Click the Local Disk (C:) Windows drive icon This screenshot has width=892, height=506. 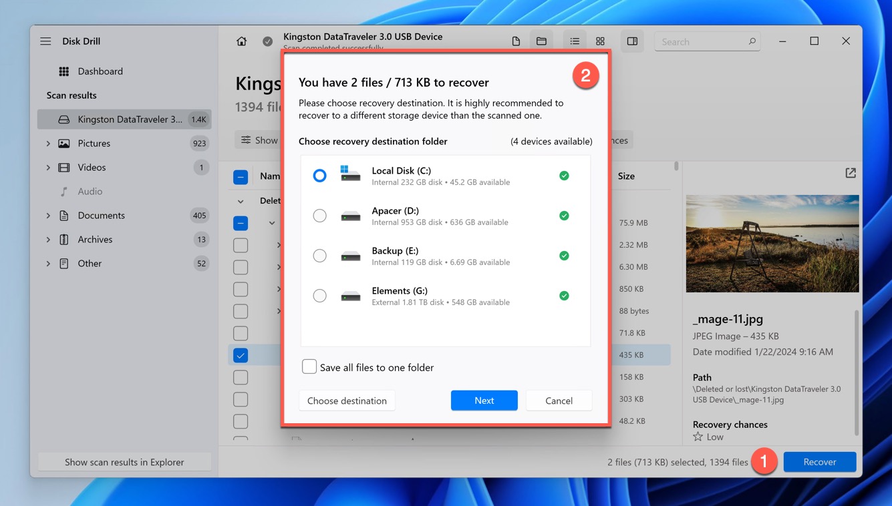(350, 175)
